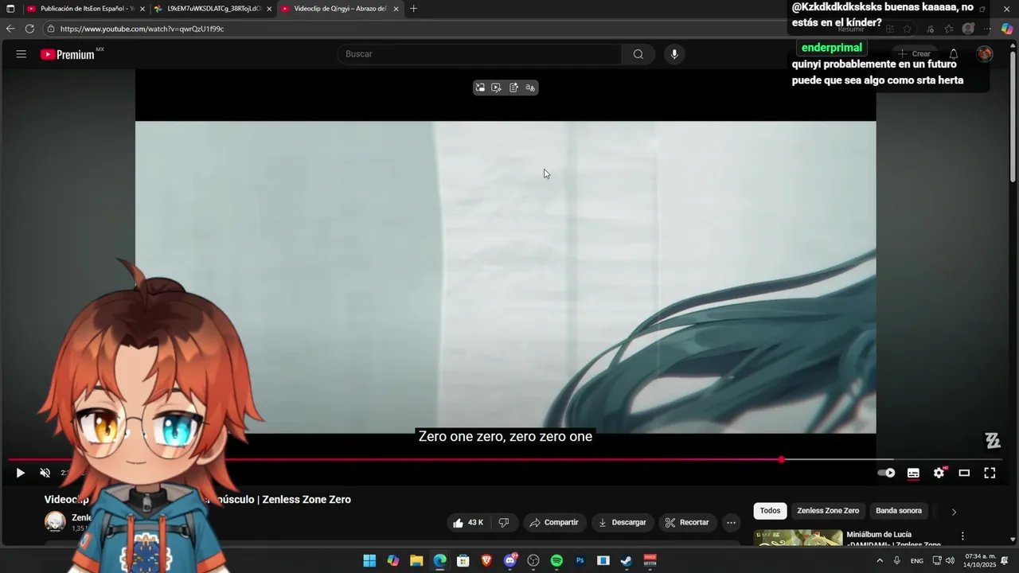
Task: Open the account avatar menu
Action: pyautogui.click(x=985, y=54)
